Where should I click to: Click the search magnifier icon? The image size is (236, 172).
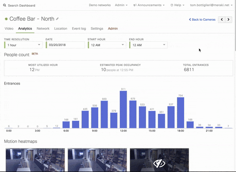click(5, 5)
